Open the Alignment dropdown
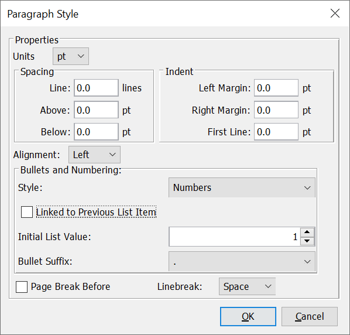This screenshot has width=350, height=335. (x=94, y=155)
